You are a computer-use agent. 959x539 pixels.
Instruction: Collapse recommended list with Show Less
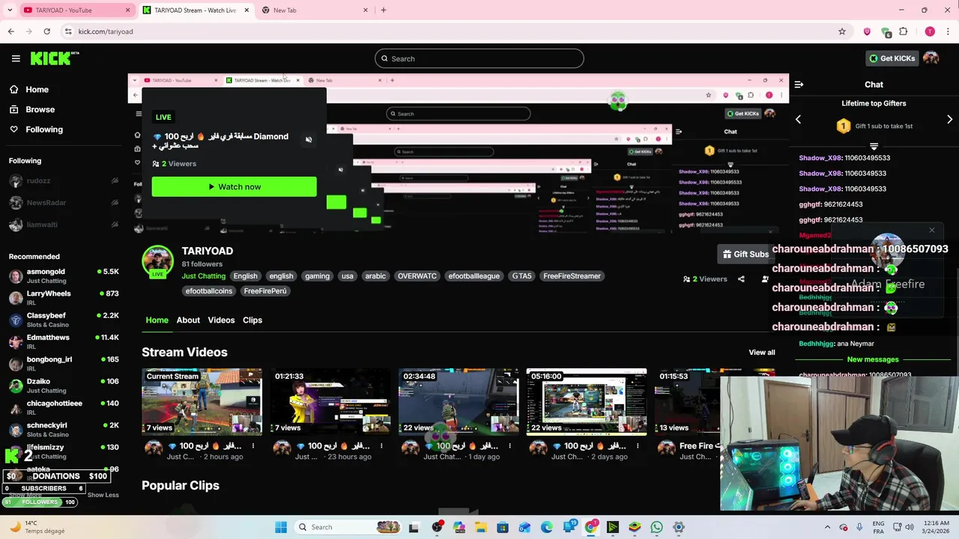(x=103, y=495)
